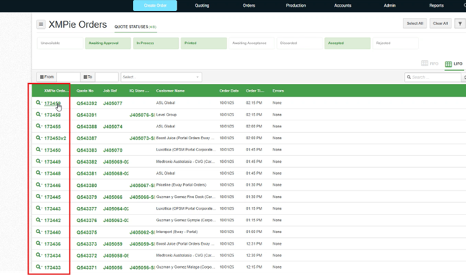Click into the Search field
The width and height of the screenshot is (466, 275).
[433, 77]
